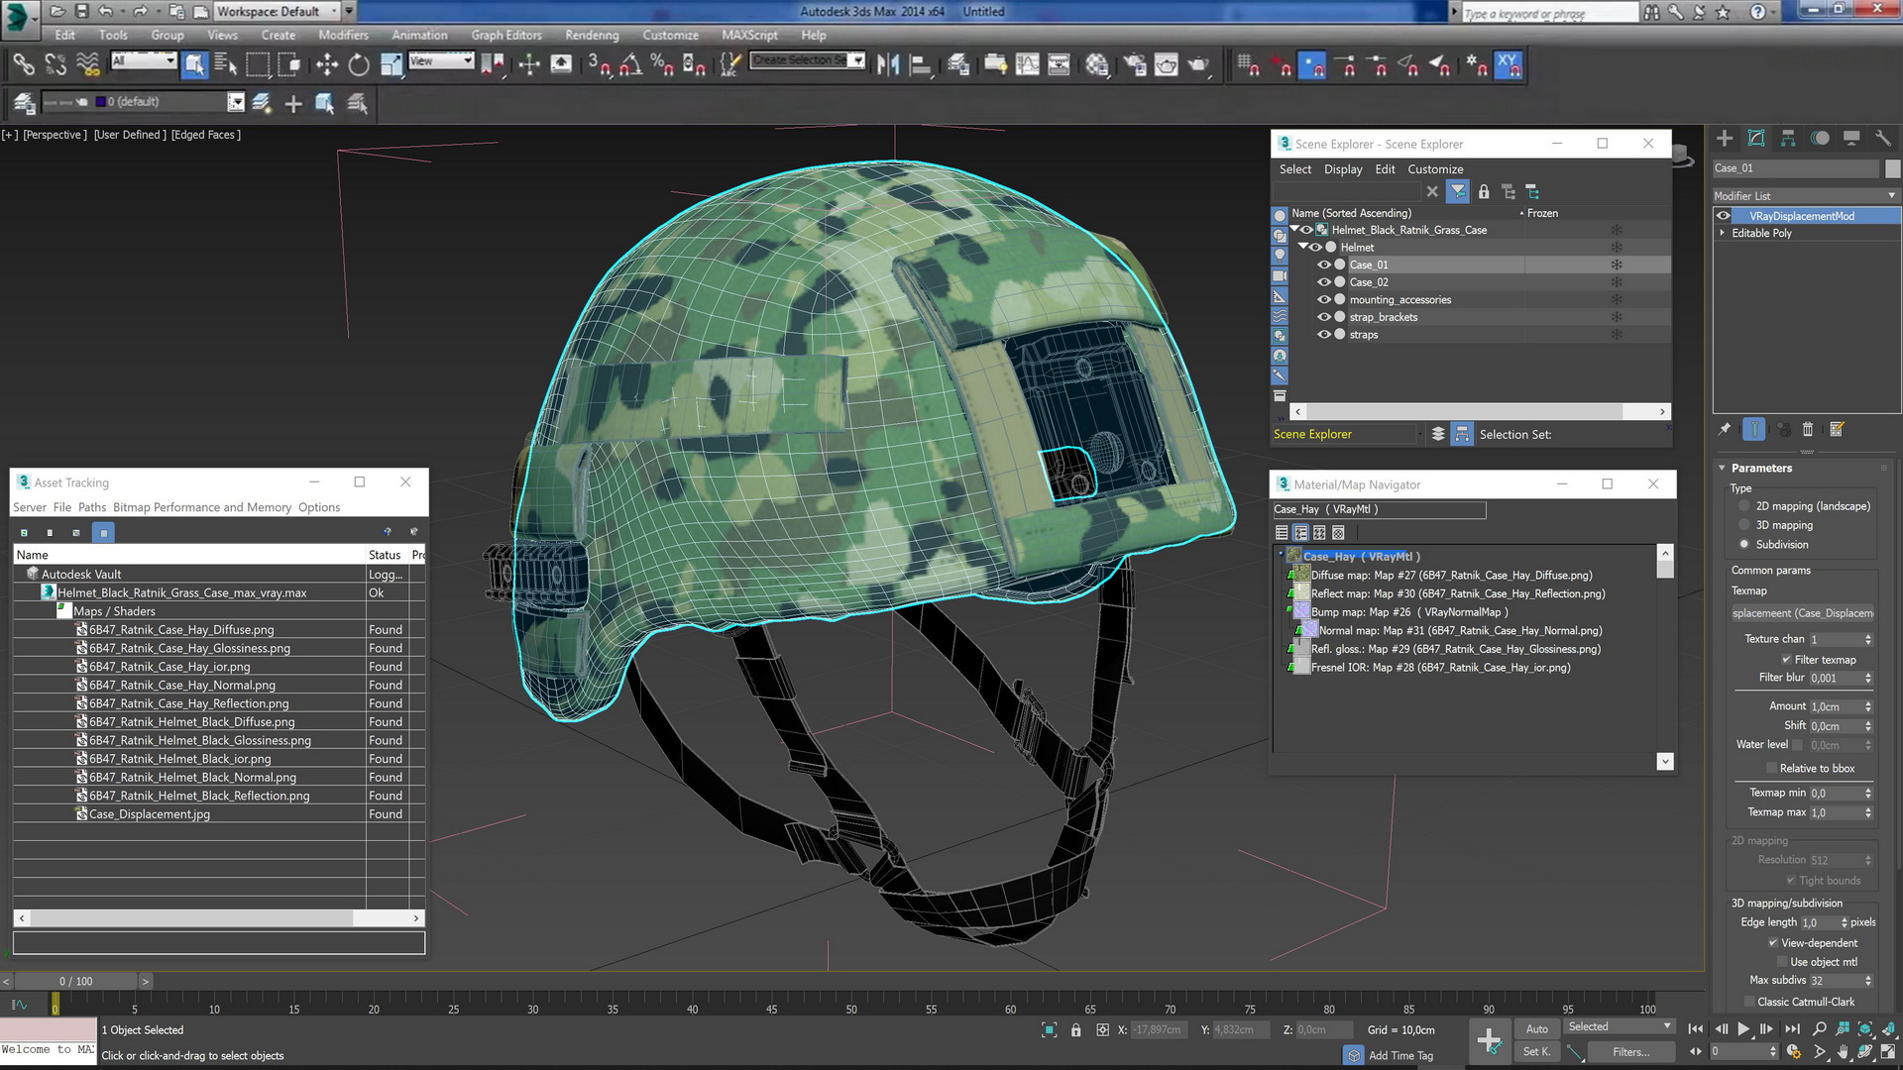Choose the Select and Move tool
The height and width of the screenshot is (1070, 1903).
pyautogui.click(x=326, y=65)
